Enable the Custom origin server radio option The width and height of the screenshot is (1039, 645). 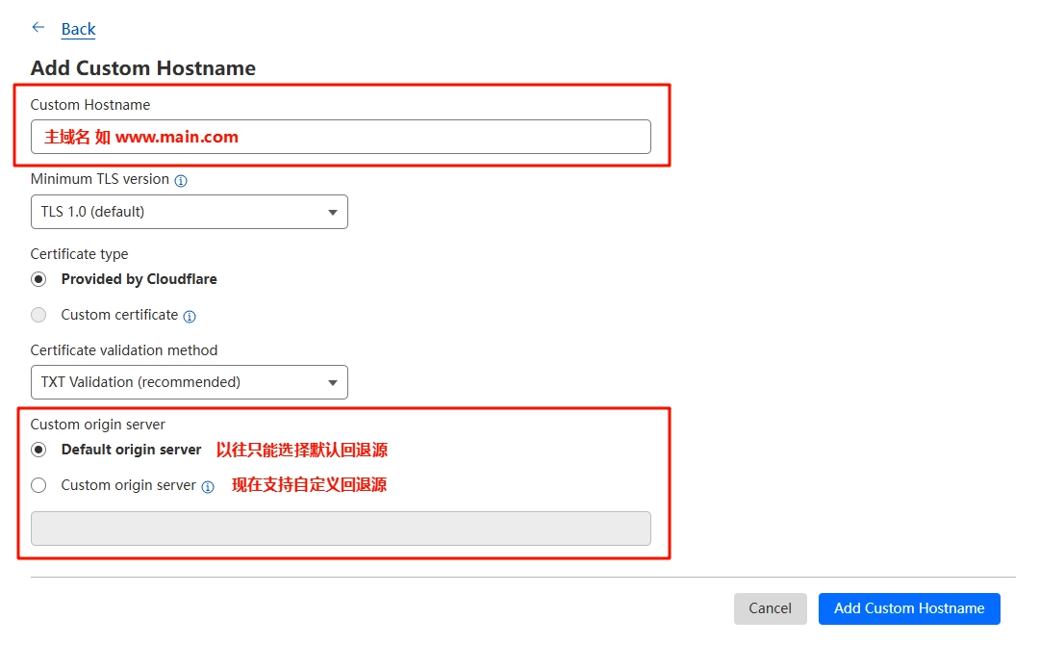pyautogui.click(x=38, y=485)
